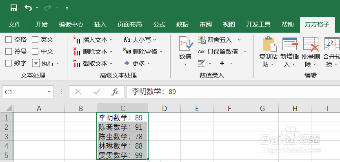Click the table pencil edit icon
This screenshot has width=340, height=162.
[202, 63]
